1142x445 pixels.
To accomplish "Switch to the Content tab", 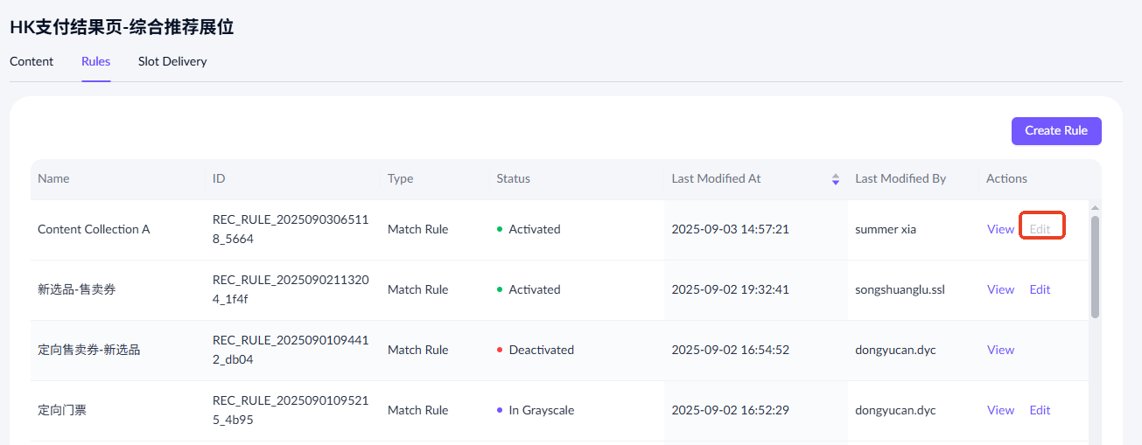I will [32, 61].
